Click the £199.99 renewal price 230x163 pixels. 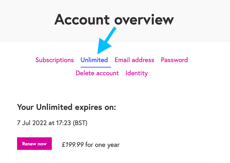pos(73,145)
